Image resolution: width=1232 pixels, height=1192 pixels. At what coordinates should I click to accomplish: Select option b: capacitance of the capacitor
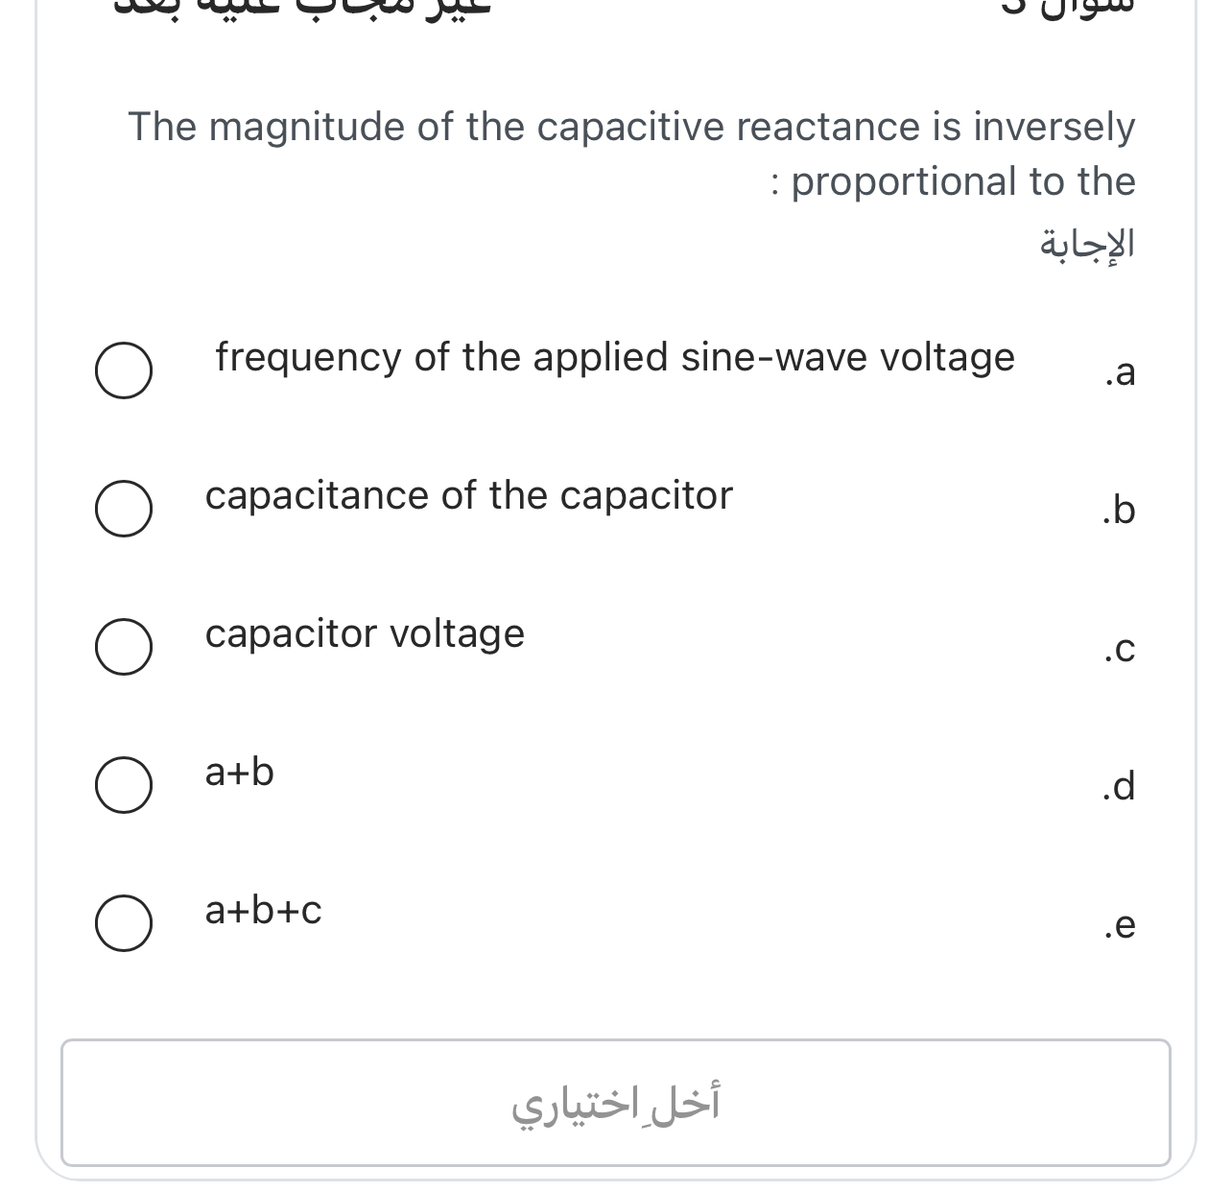pos(123,510)
